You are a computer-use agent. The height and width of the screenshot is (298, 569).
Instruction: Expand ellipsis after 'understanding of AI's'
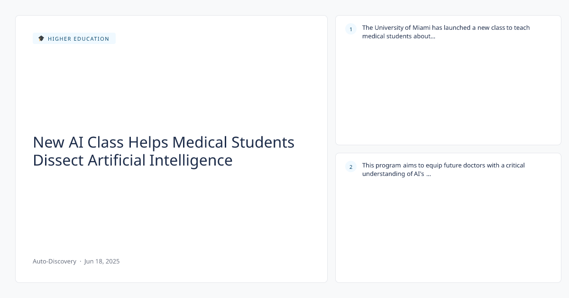click(429, 174)
